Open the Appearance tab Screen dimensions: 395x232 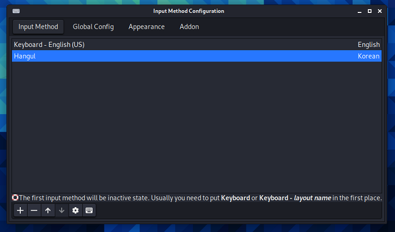pos(146,27)
